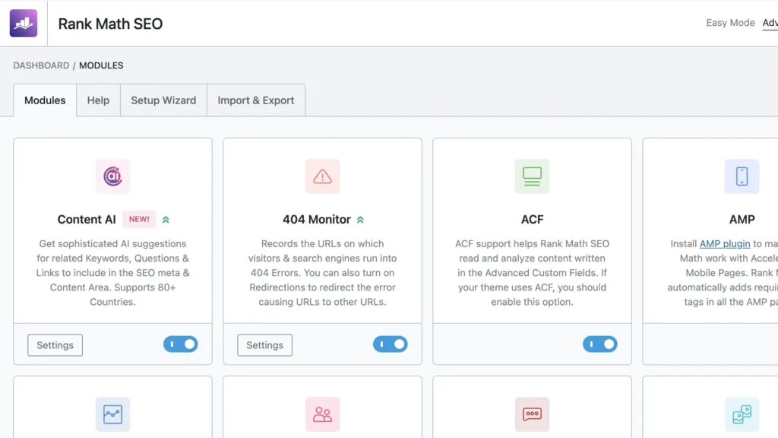Click the speech bubble module icon
Screen dimensions: 778x438
[x=532, y=414]
